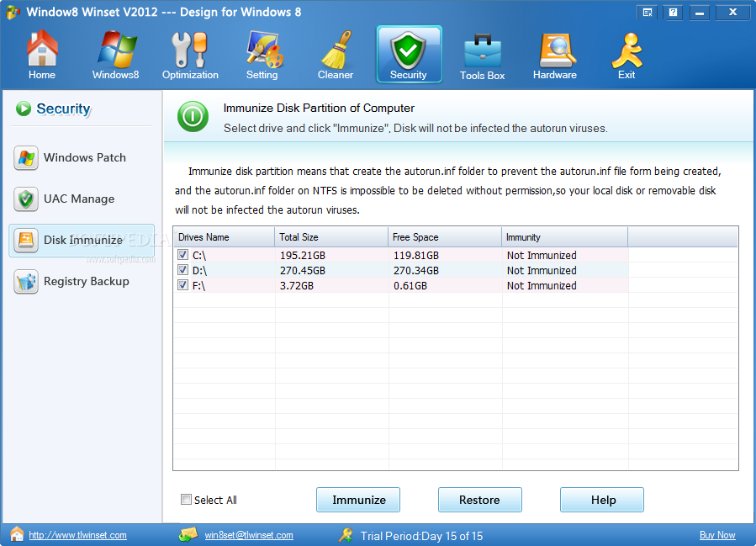Sort by Total Size column header

(331, 237)
